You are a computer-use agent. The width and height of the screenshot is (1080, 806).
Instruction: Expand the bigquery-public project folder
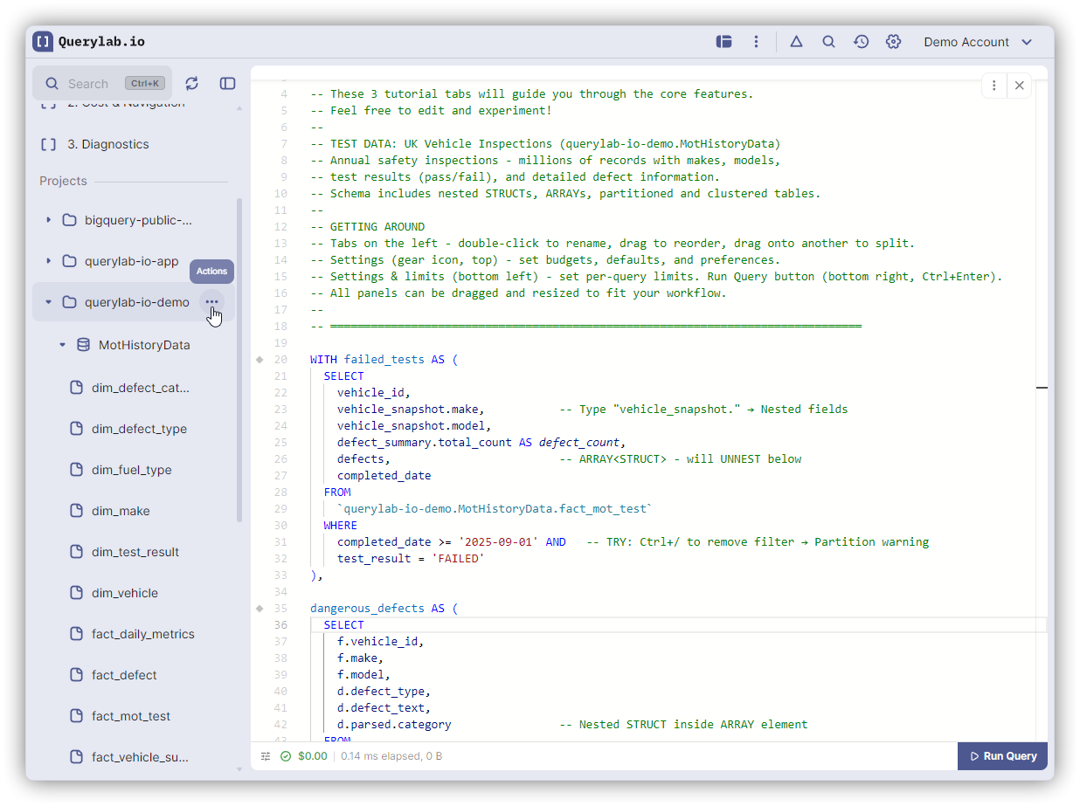[49, 220]
